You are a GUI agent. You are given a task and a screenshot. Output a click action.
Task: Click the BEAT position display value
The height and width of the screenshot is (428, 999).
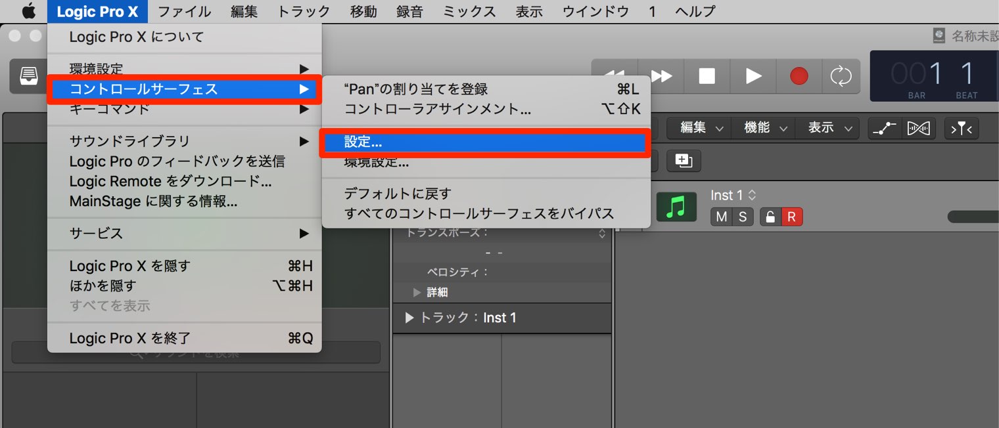click(x=966, y=74)
